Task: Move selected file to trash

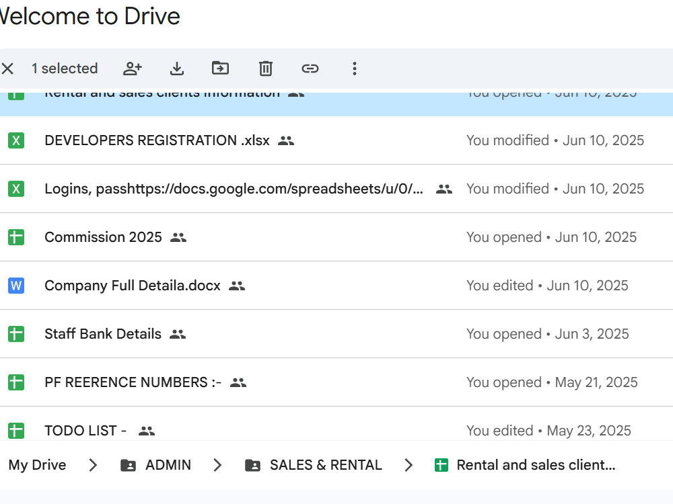Action: coord(266,69)
